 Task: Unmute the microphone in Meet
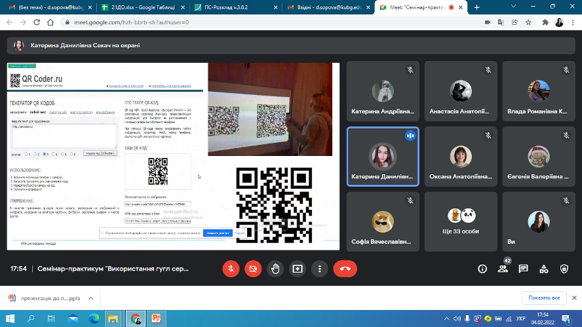pos(231,268)
